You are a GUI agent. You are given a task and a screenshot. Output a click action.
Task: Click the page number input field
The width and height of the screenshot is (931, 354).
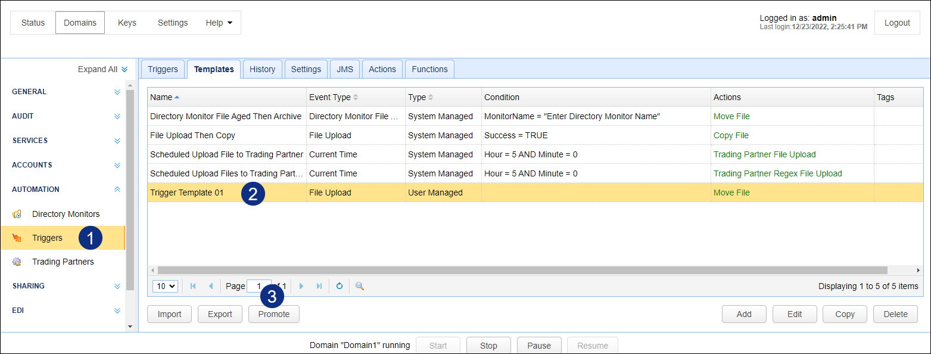coord(259,286)
